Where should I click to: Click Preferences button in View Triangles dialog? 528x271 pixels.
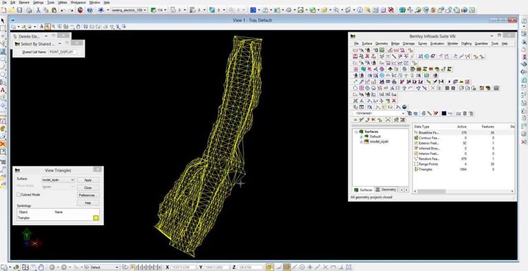(88, 196)
